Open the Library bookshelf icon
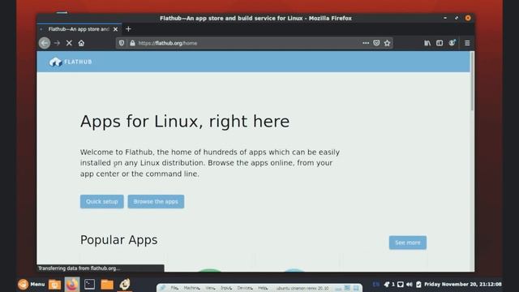This screenshot has width=519, height=292. [x=427, y=43]
